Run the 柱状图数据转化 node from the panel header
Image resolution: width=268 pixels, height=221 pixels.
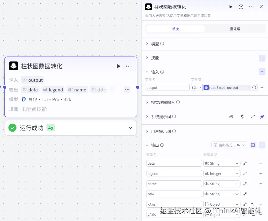pyautogui.click(x=231, y=7)
